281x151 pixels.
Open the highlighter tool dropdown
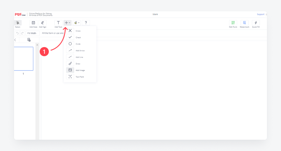(x=77, y=23)
